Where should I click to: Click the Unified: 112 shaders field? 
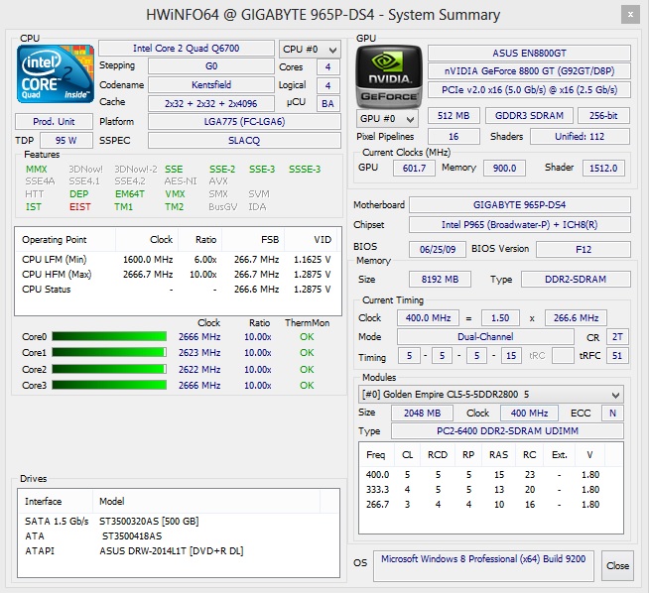tap(580, 137)
